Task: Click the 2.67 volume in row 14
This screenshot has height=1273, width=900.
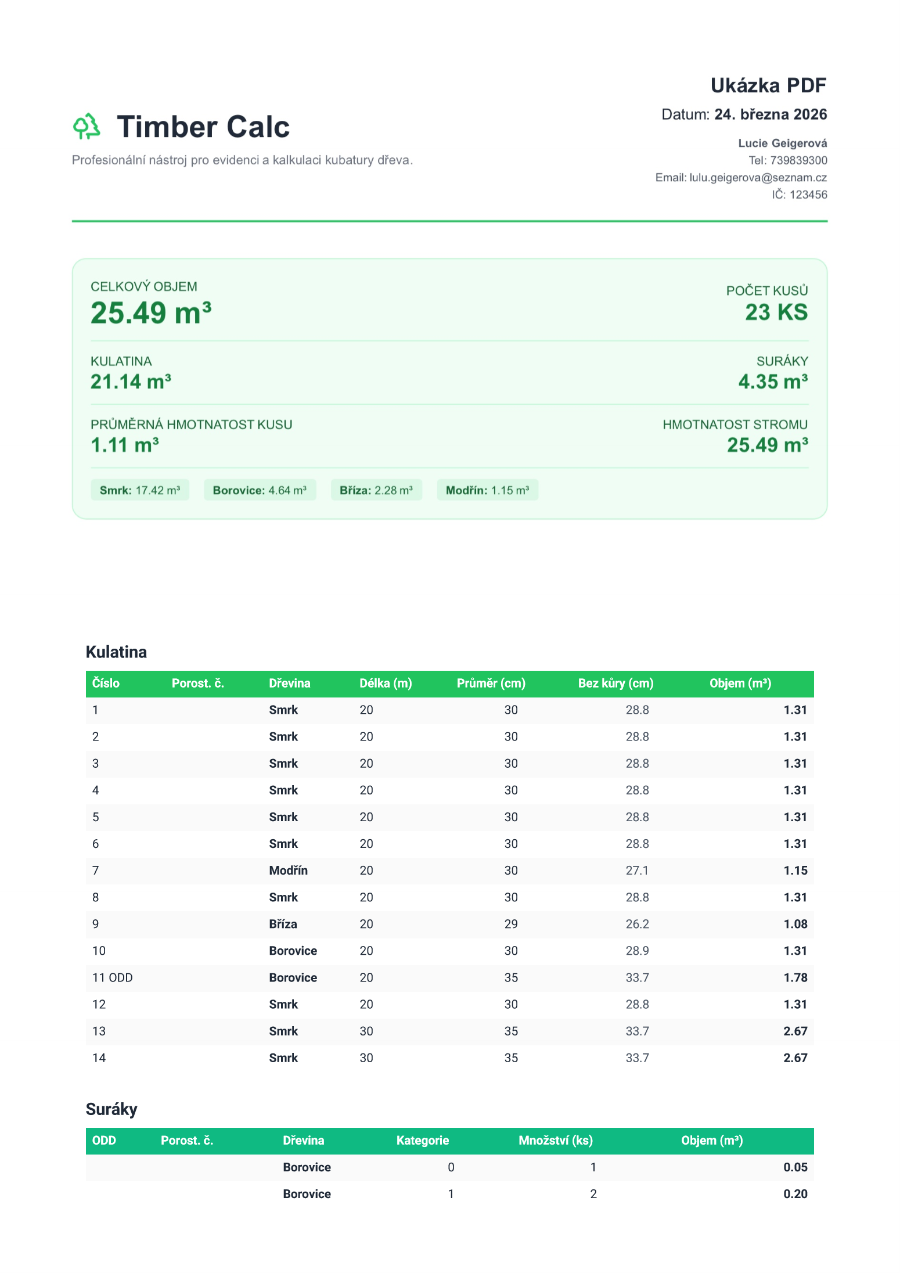Action: (x=795, y=1058)
